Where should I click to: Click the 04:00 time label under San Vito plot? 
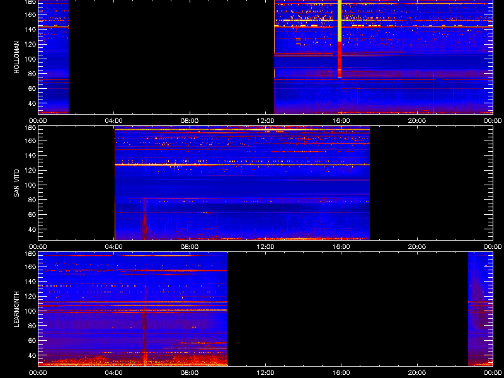[x=114, y=247]
